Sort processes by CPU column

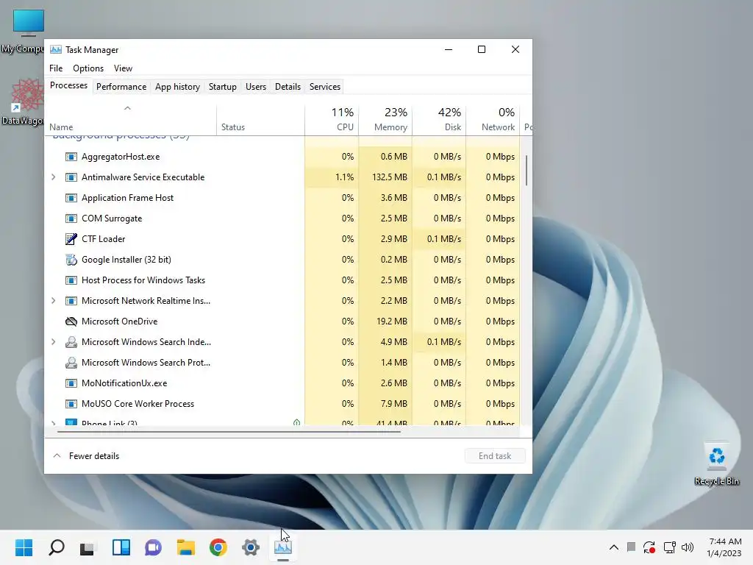point(332,120)
